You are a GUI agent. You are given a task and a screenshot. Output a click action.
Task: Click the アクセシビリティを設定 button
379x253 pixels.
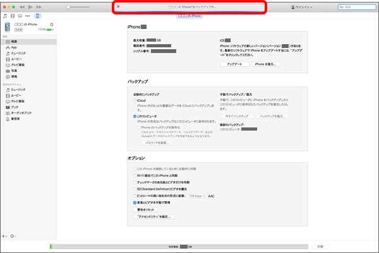pos(154,216)
